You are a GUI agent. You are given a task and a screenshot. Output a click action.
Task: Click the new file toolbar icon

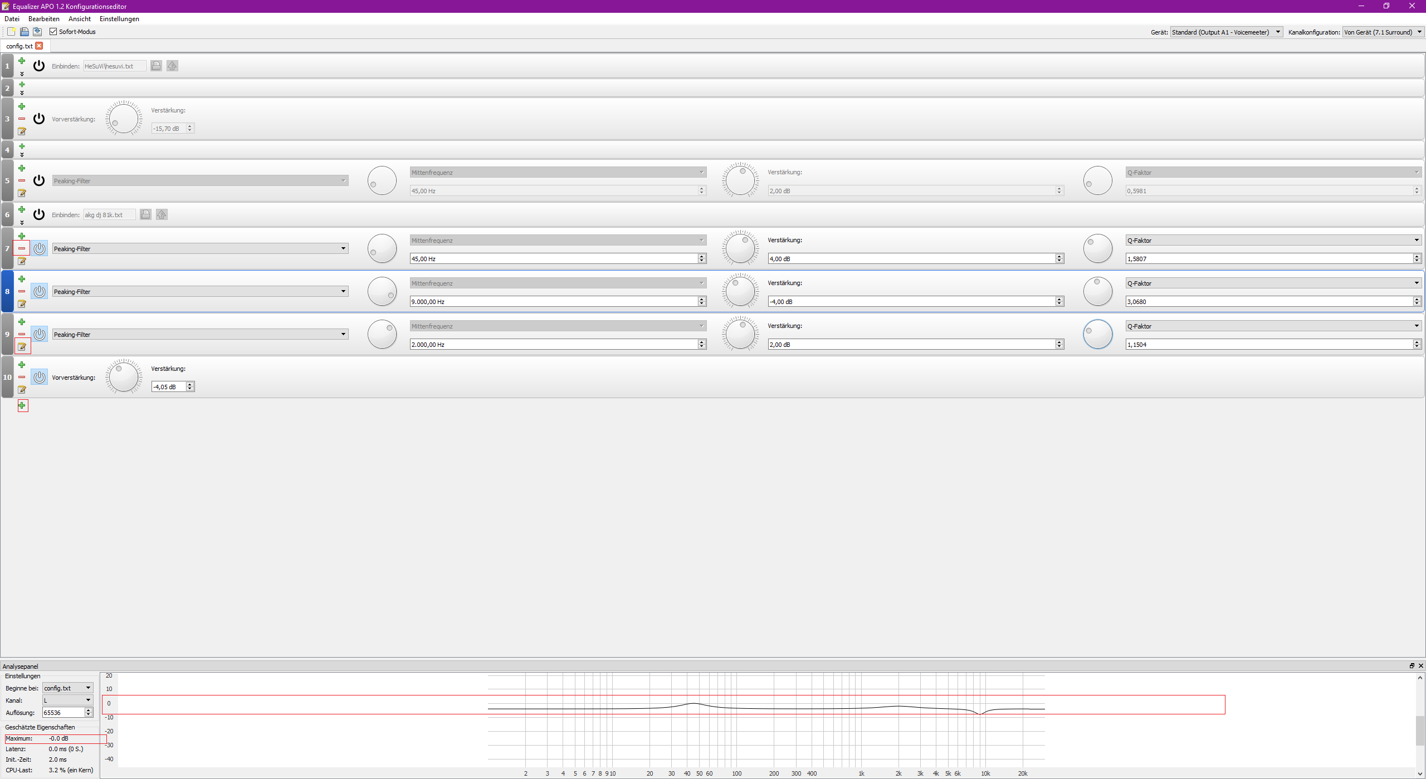coord(11,32)
